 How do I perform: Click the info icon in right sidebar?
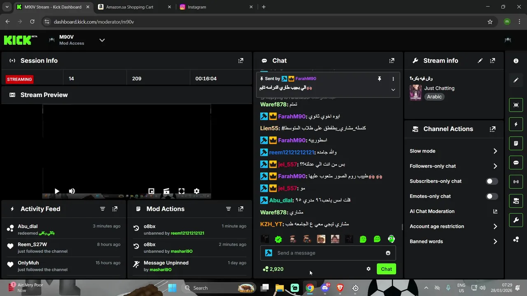click(516, 61)
